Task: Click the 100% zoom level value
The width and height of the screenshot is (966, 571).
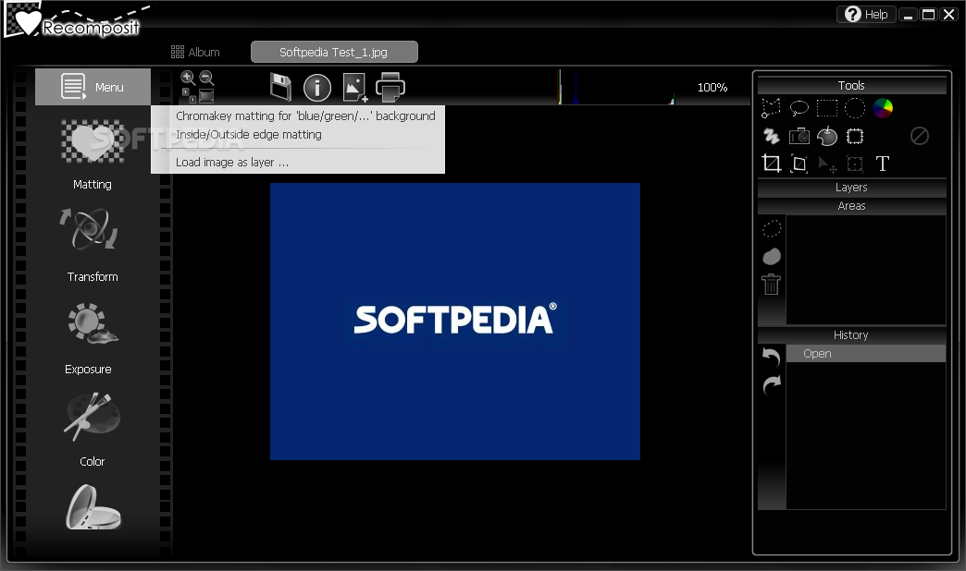Action: (x=712, y=88)
